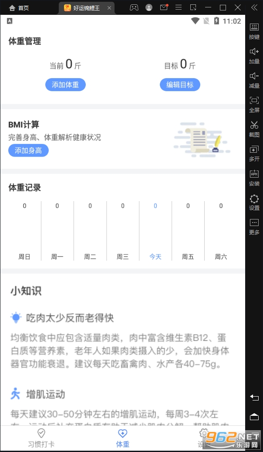263x452 pixels.
Task: Click the 体重记录 heading
Action: coord(25,188)
